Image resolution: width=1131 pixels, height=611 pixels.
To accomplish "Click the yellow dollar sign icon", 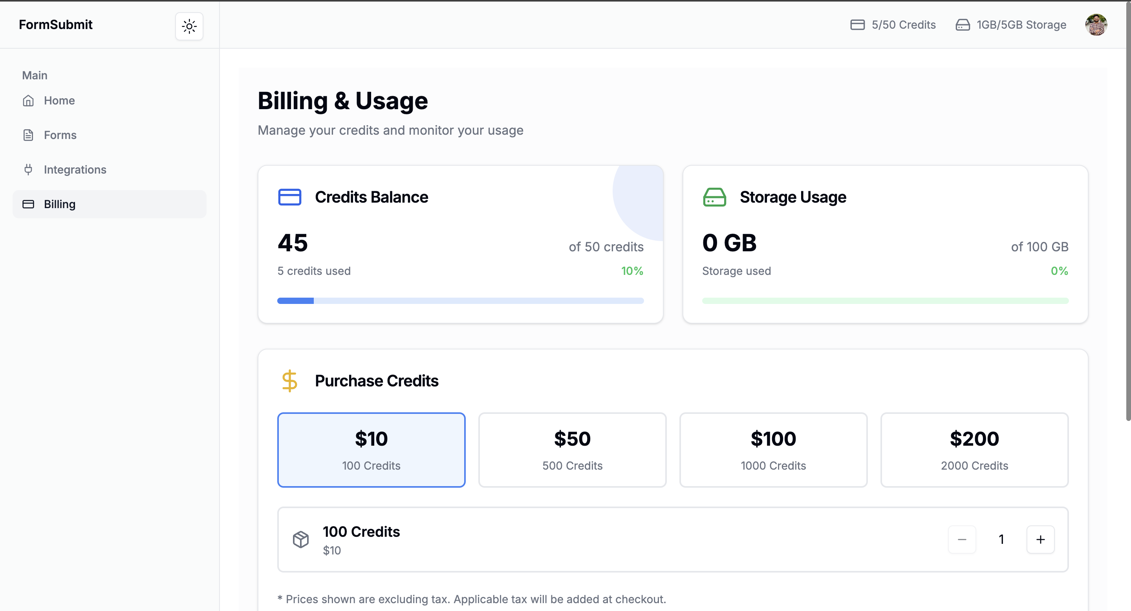I will (289, 381).
